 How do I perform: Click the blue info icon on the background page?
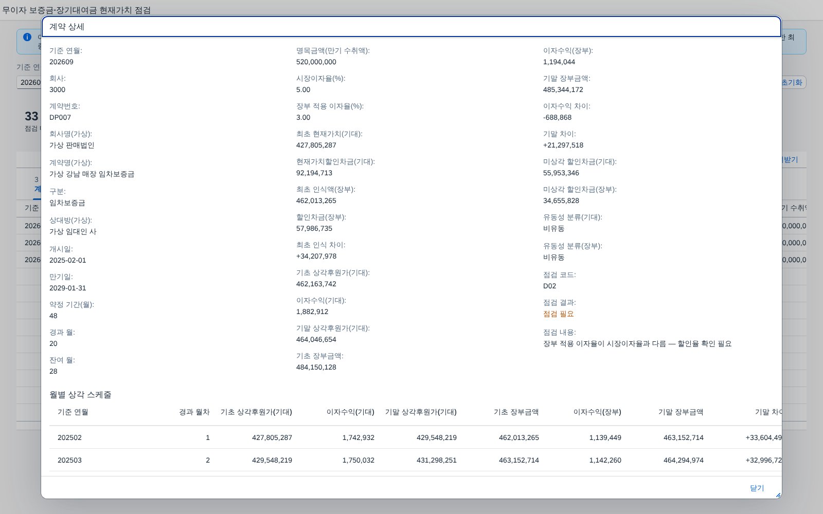click(27, 37)
